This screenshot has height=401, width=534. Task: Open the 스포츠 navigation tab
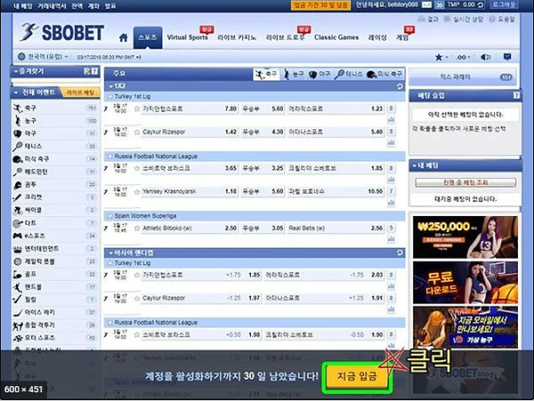tap(148, 37)
